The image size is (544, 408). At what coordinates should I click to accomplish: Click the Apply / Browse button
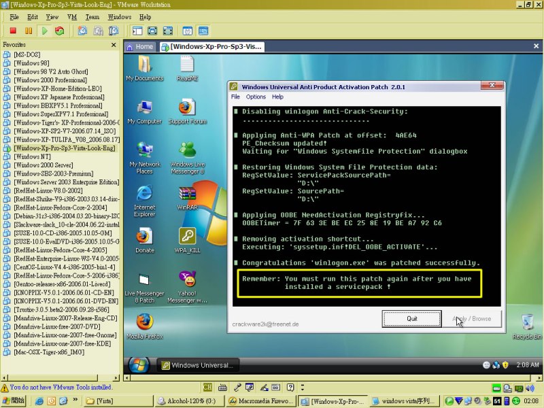pyautogui.click(x=471, y=318)
